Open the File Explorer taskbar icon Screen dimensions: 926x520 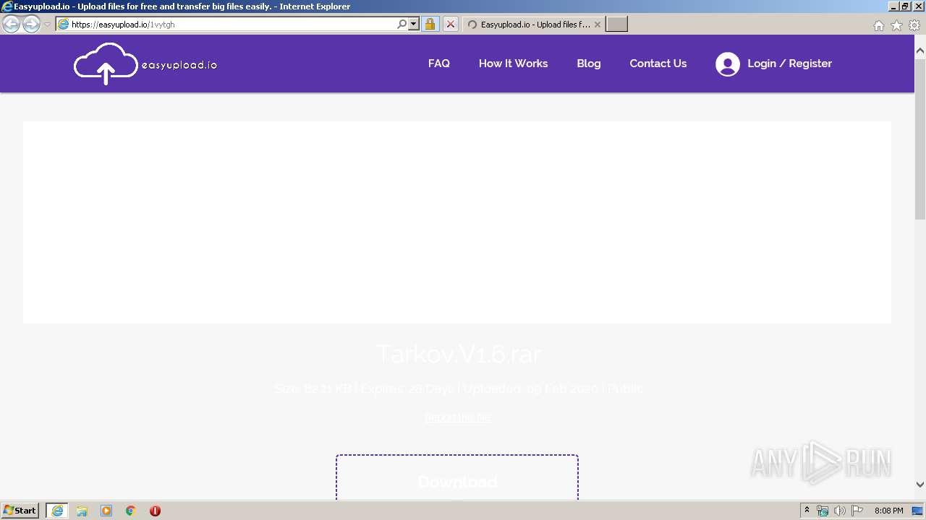[x=82, y=511]
